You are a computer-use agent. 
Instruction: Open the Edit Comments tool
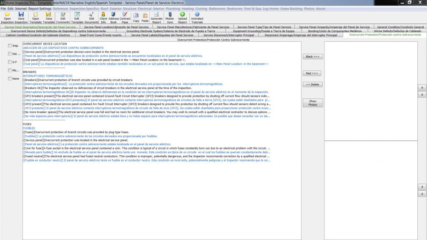click(63, 18)
